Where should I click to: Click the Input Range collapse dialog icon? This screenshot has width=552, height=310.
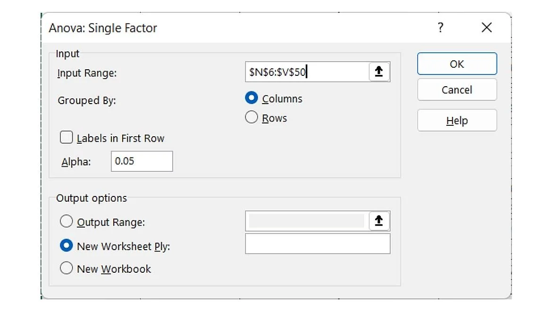[x=379, y=72]
